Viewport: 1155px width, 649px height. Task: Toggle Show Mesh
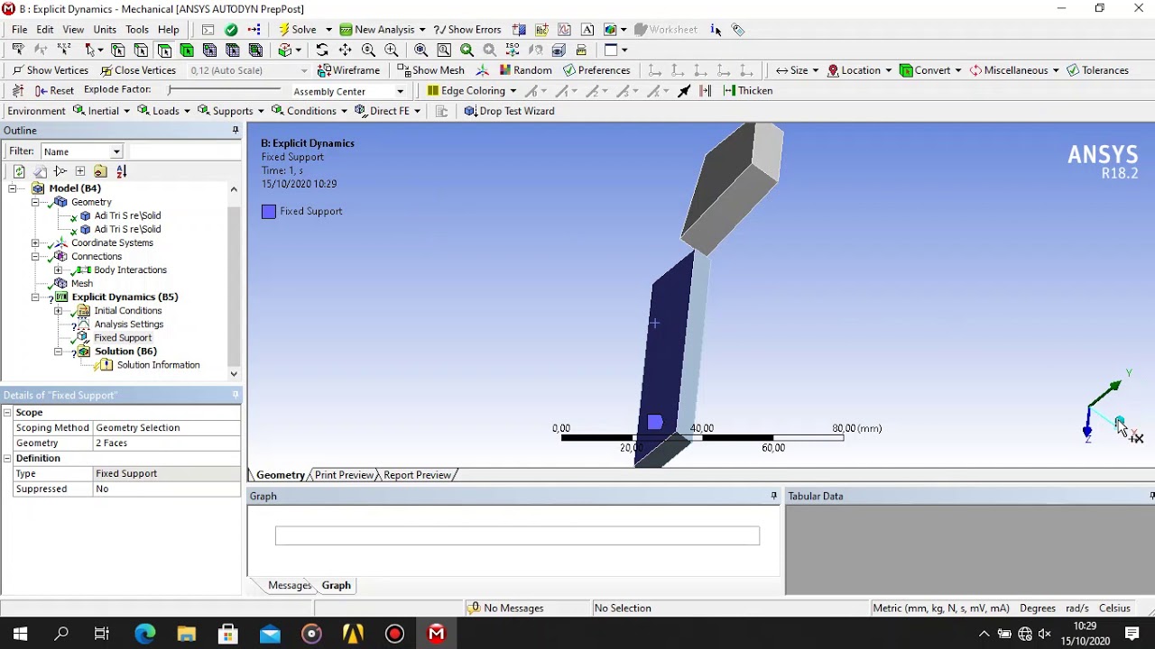(430, 70)
